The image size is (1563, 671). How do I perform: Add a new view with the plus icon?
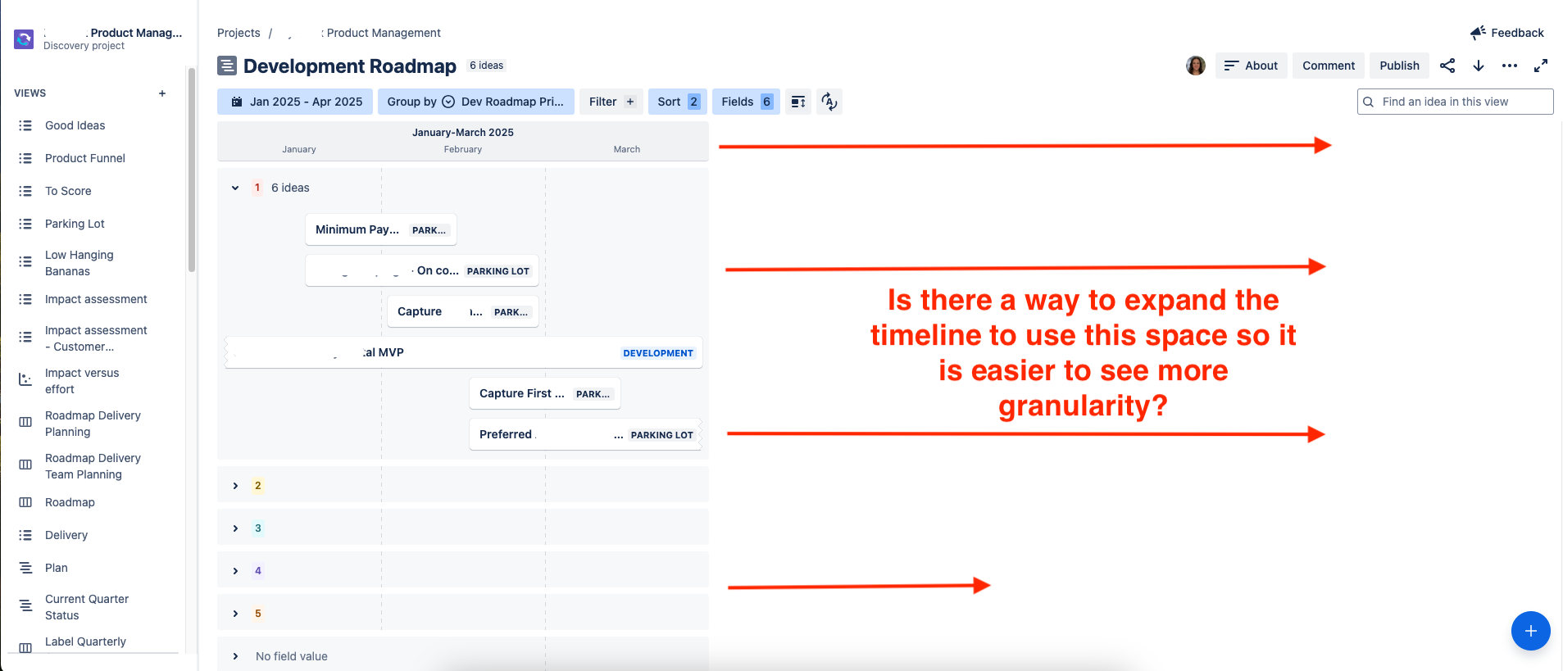point(162,93)
